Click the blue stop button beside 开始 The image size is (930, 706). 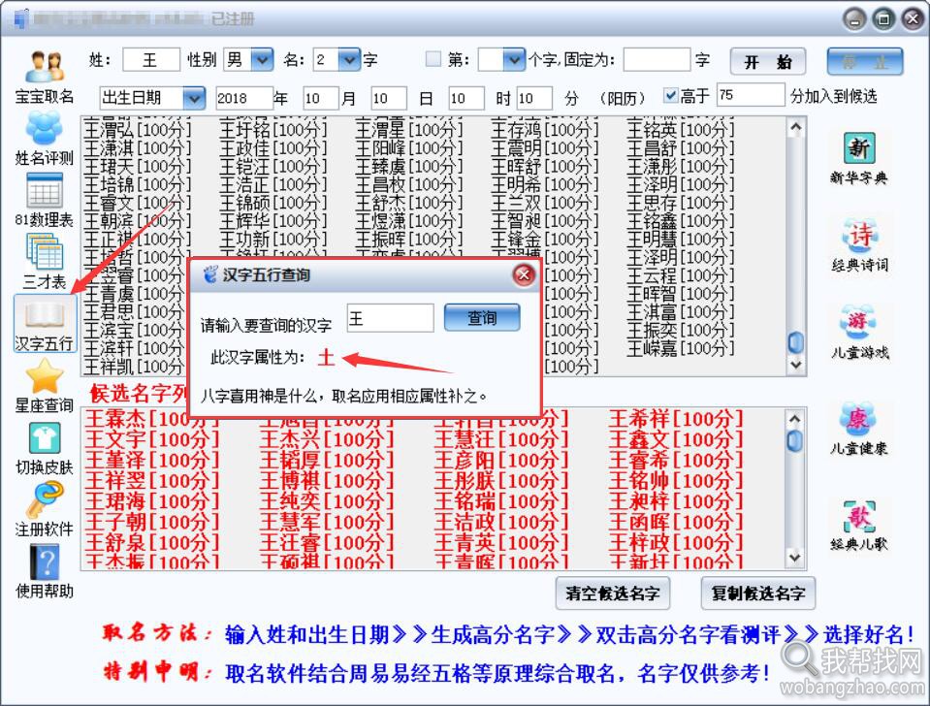point(865,62)
